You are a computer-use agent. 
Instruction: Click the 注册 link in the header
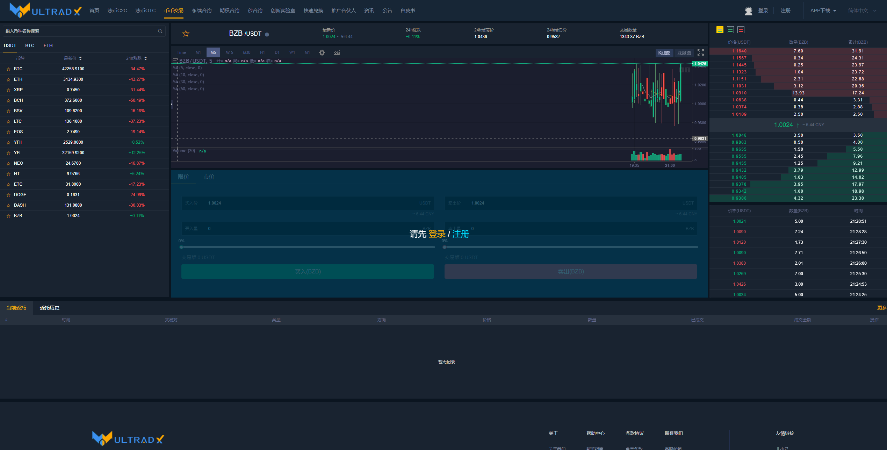(785, 10)
